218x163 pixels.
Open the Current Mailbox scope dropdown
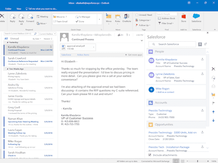[x=47, y=34]
